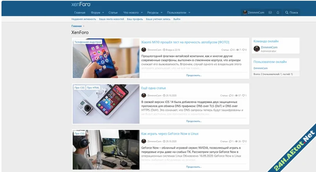Click author avatar on the Xiaomi Mi10 article
316x172 pixels.
tap(144, 49)
